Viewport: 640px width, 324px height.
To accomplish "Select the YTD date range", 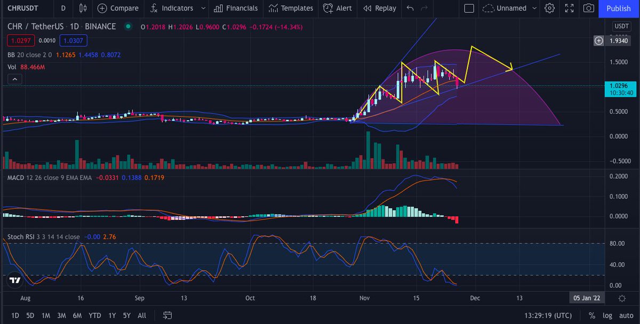I will click(x=95, y=315).
